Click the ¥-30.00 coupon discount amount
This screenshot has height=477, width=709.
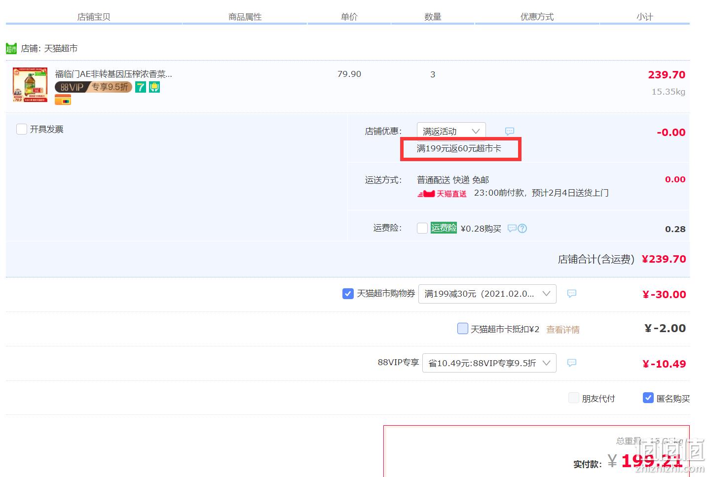pos(664,295)
